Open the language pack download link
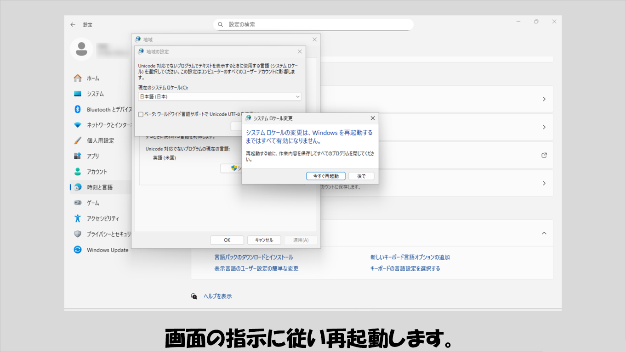The width and height of the screenshot is (626, 352). point(253,257)
